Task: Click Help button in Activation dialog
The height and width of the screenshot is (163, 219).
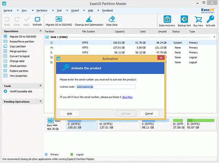Action: coord(70,114)
